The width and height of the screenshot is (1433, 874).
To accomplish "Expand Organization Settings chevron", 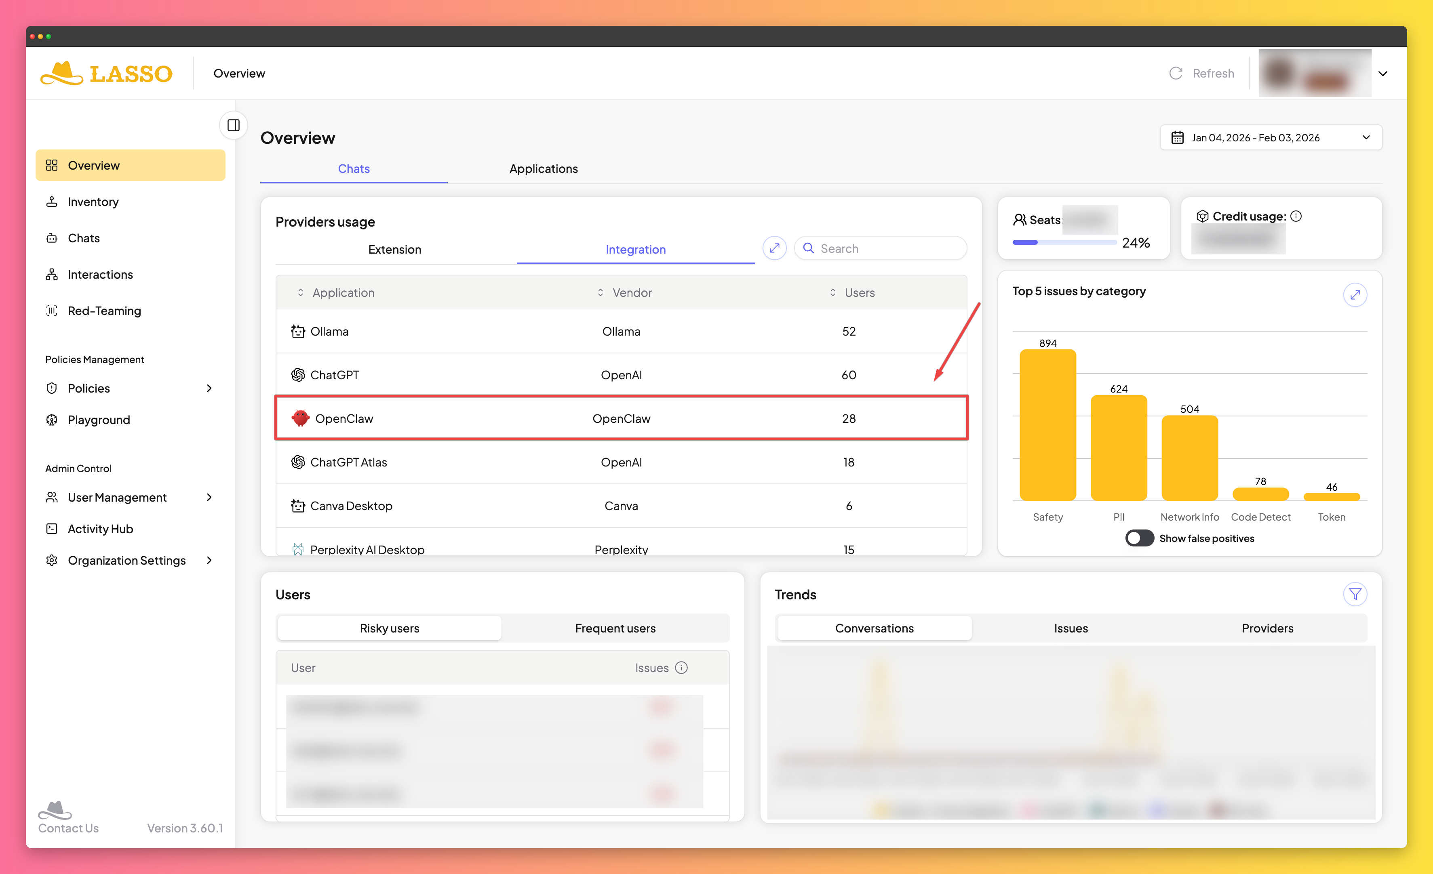I will click(209, 560).
